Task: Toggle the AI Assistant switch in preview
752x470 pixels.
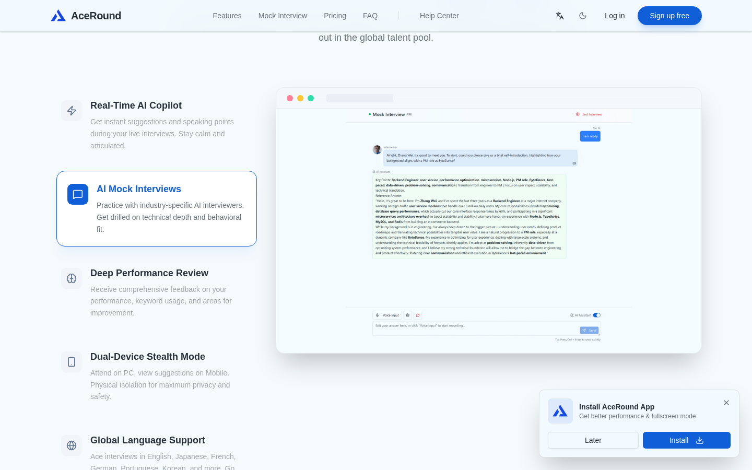Action: 597,315
